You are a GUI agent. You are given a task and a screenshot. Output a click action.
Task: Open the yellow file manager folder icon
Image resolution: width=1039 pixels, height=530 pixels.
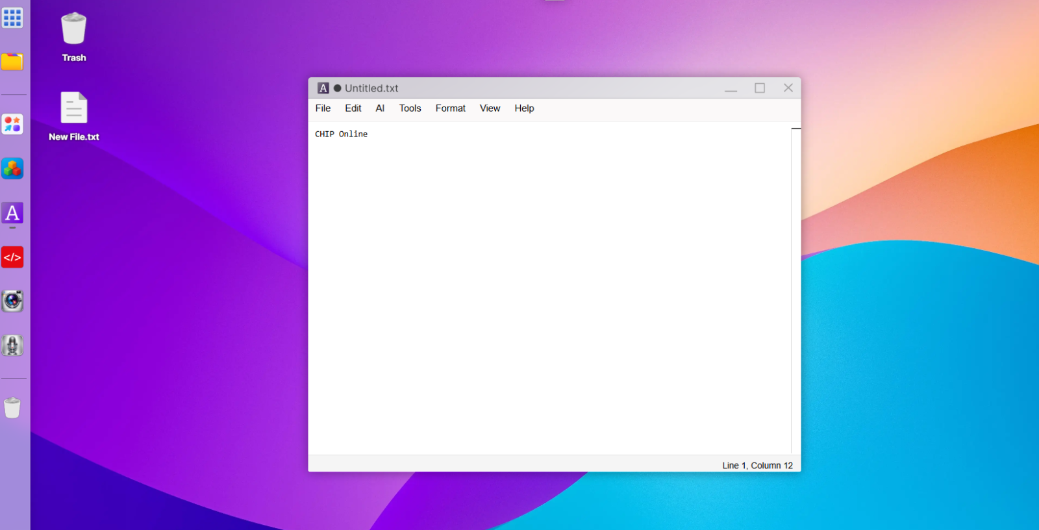click(x=12, y=62)
